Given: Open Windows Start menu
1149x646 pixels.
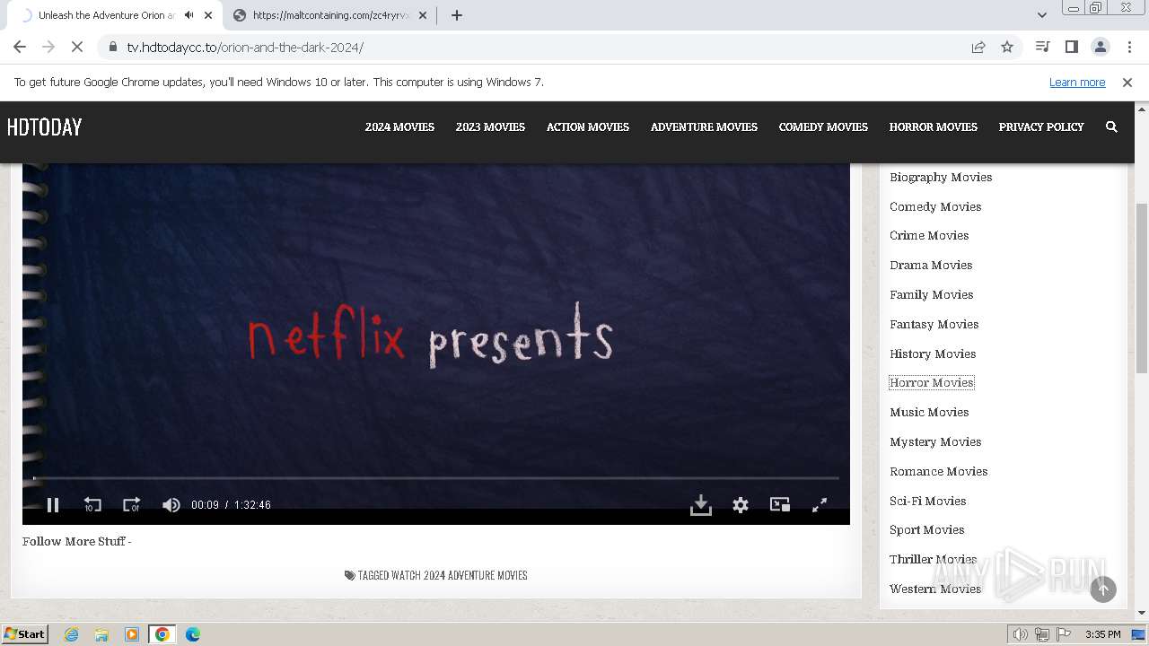Looking at the screenshot, I should [x=24, y=634].
